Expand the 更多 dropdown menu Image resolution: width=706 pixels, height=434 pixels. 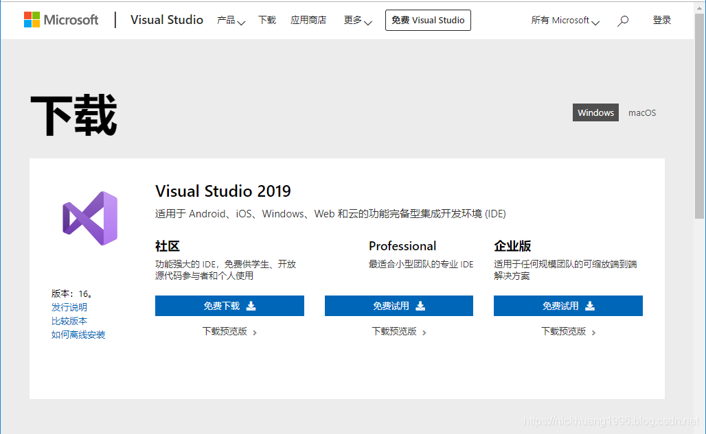tap(358, 20)
